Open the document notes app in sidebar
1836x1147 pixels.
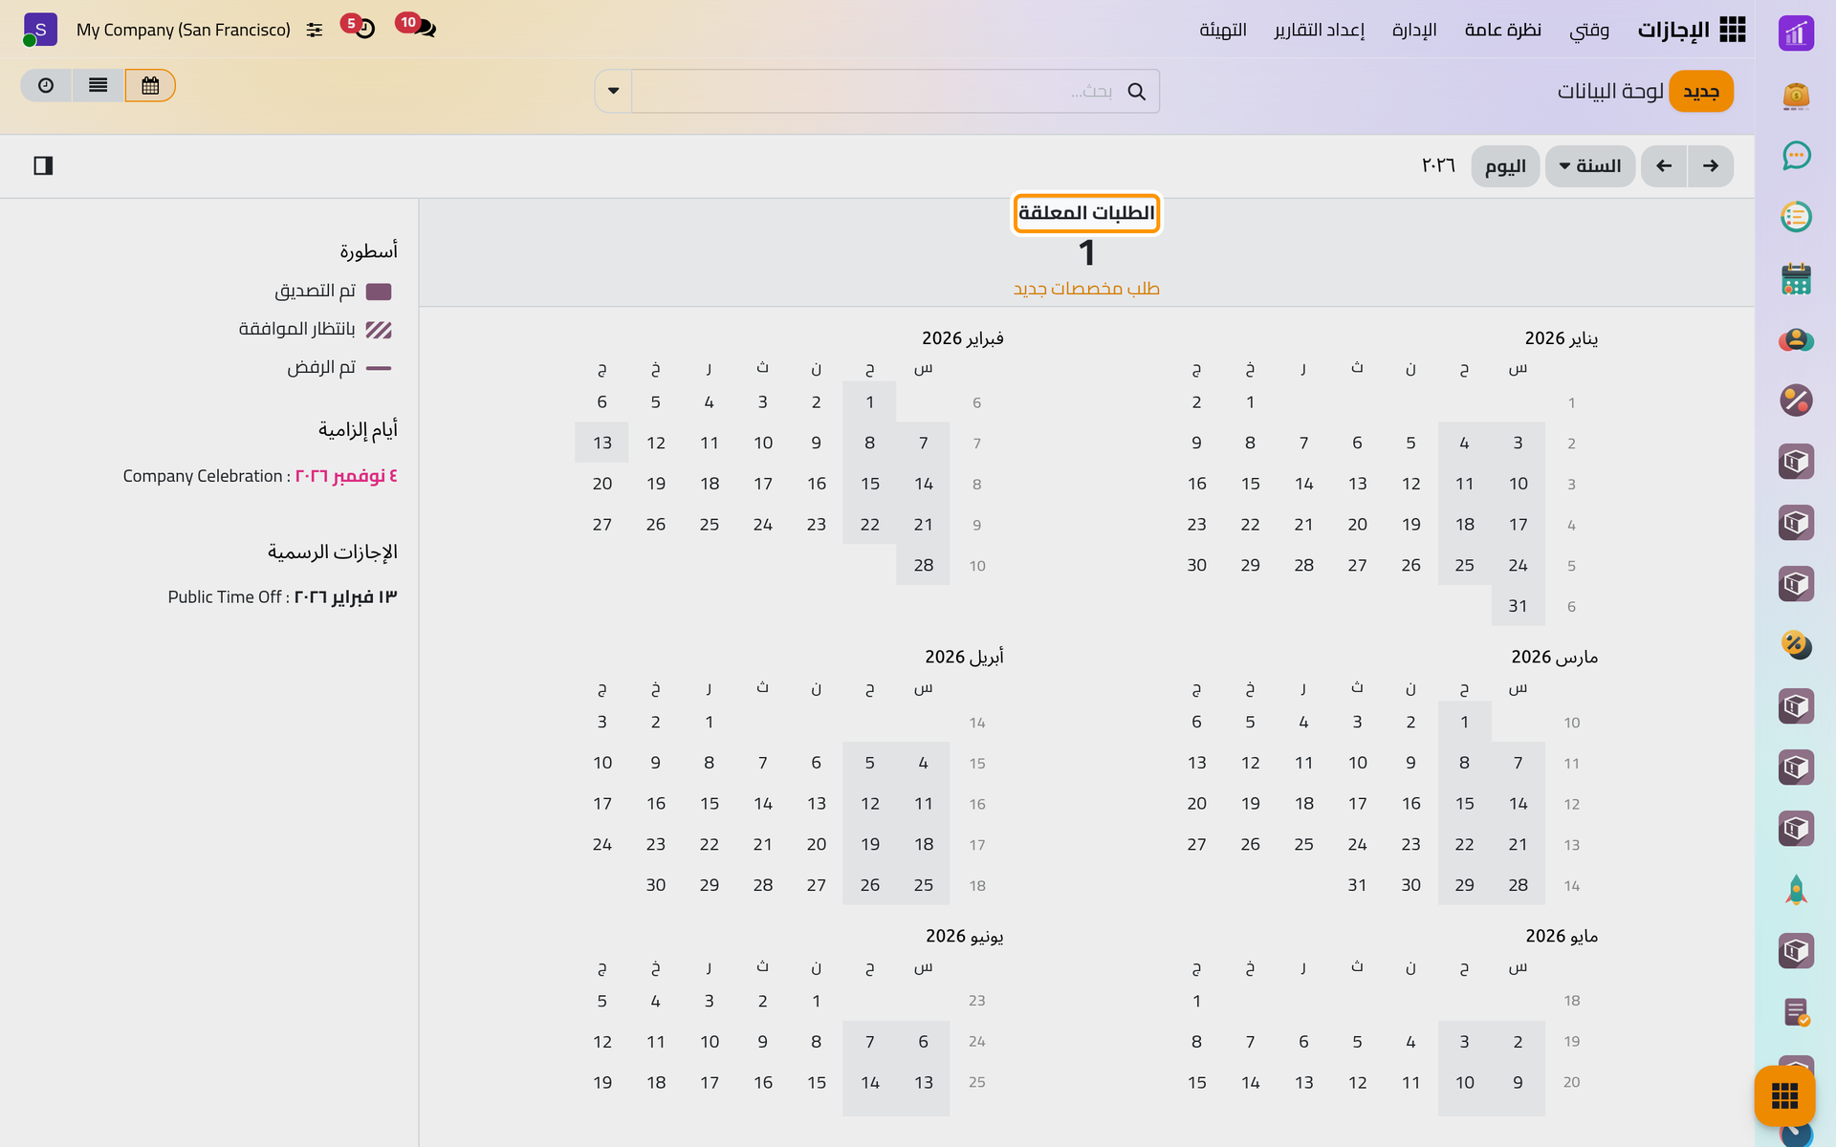tap(1796, 1012)
